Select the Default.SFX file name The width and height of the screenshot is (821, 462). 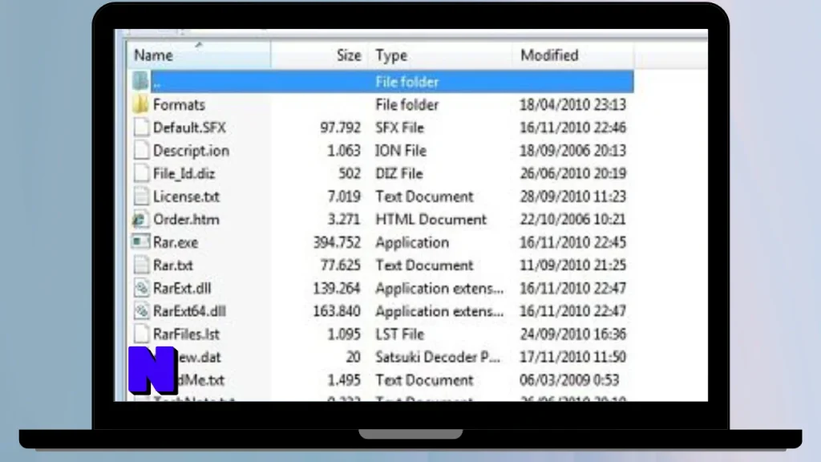tap(189, 128)
